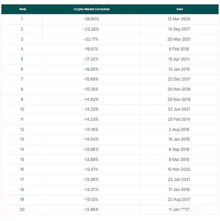This screenshot has height=221, width=220.
Task: Click the rank 6 number cell
Action: coord(22,69)
